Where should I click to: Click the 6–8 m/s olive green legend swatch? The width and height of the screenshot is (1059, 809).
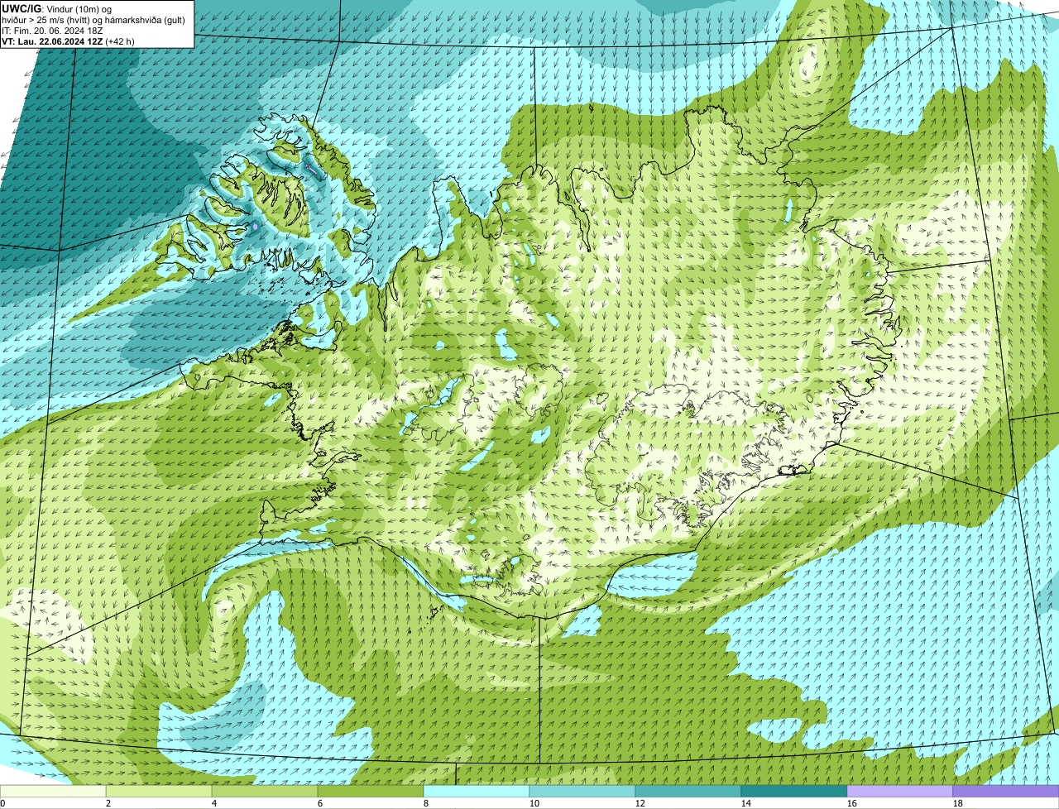click(371, 792)
